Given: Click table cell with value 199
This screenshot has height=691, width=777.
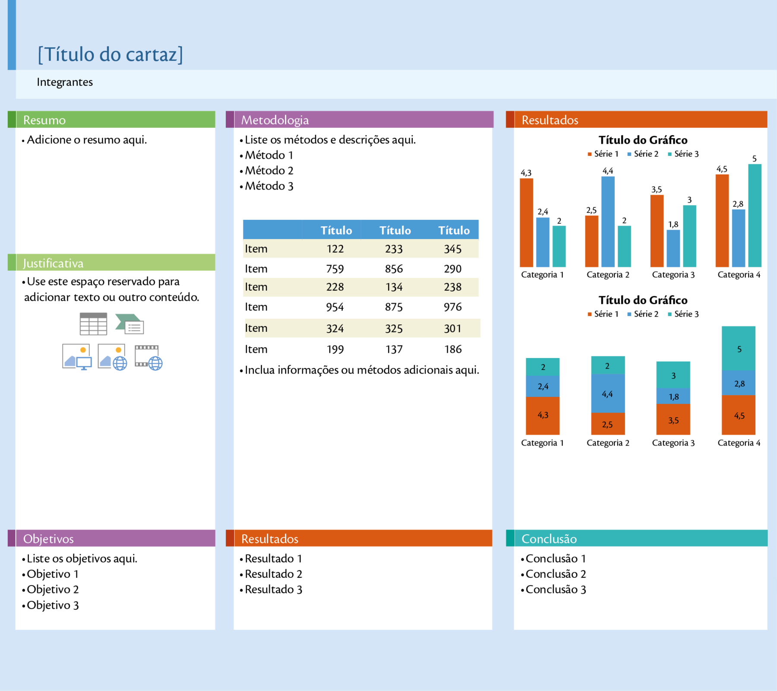Looking at the screenshot, I should [x=335, y=349].
